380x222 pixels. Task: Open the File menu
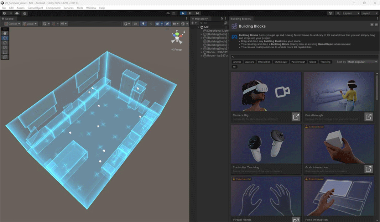[x=4, y=8]
